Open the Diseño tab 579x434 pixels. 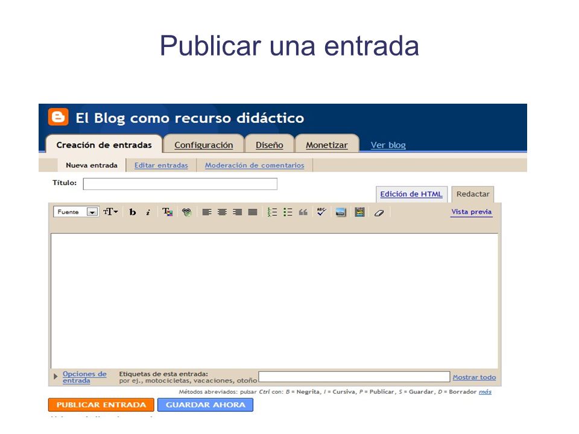(x=270, y=145)
